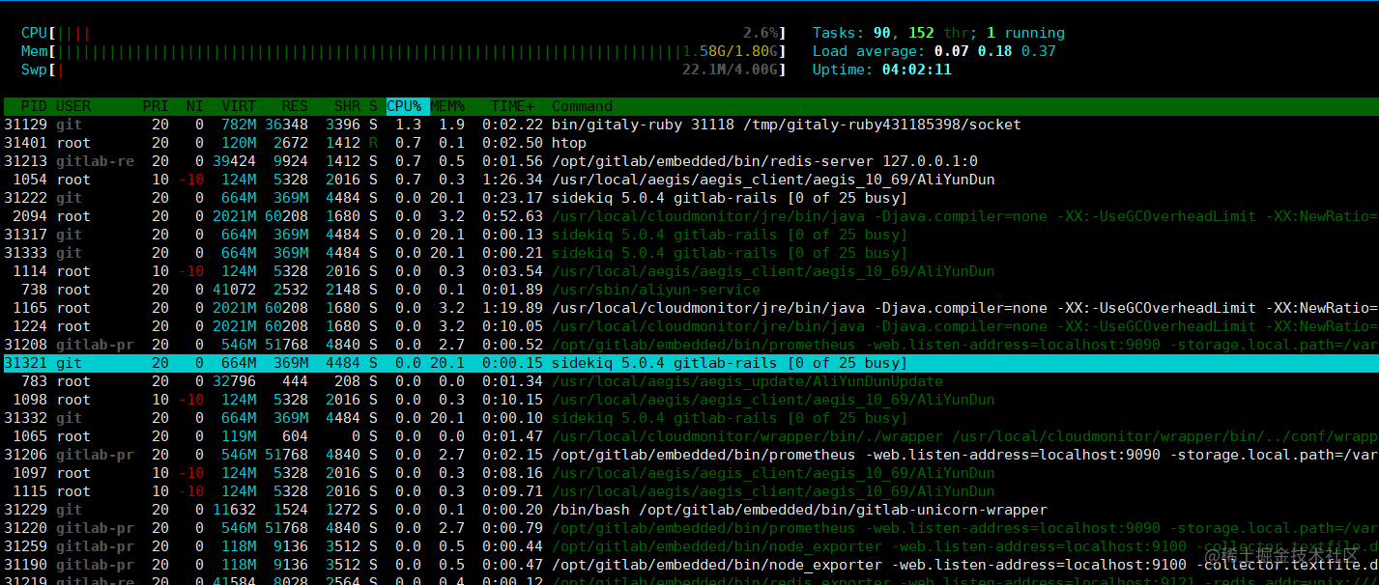This screenshot has width=1379, height=585.
Task: Select the gitaly-ruby process row PID 31129
Action: (x=689, y=125)
